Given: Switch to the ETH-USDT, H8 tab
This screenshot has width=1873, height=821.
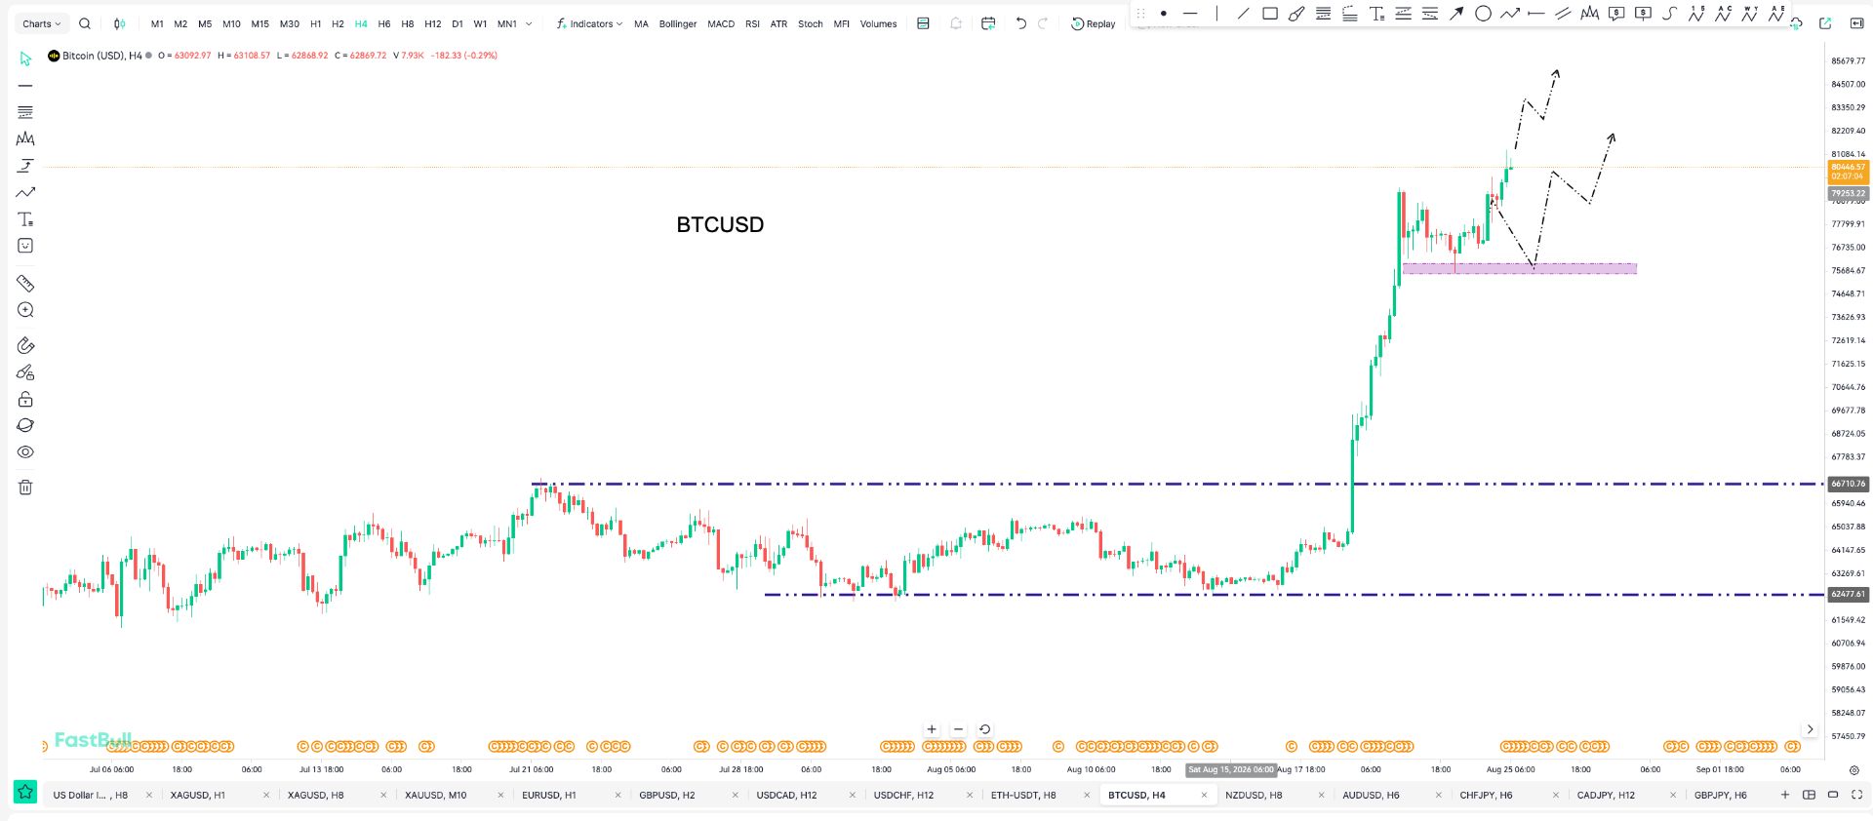Looking at the screenshot, I should [1023, 795].
